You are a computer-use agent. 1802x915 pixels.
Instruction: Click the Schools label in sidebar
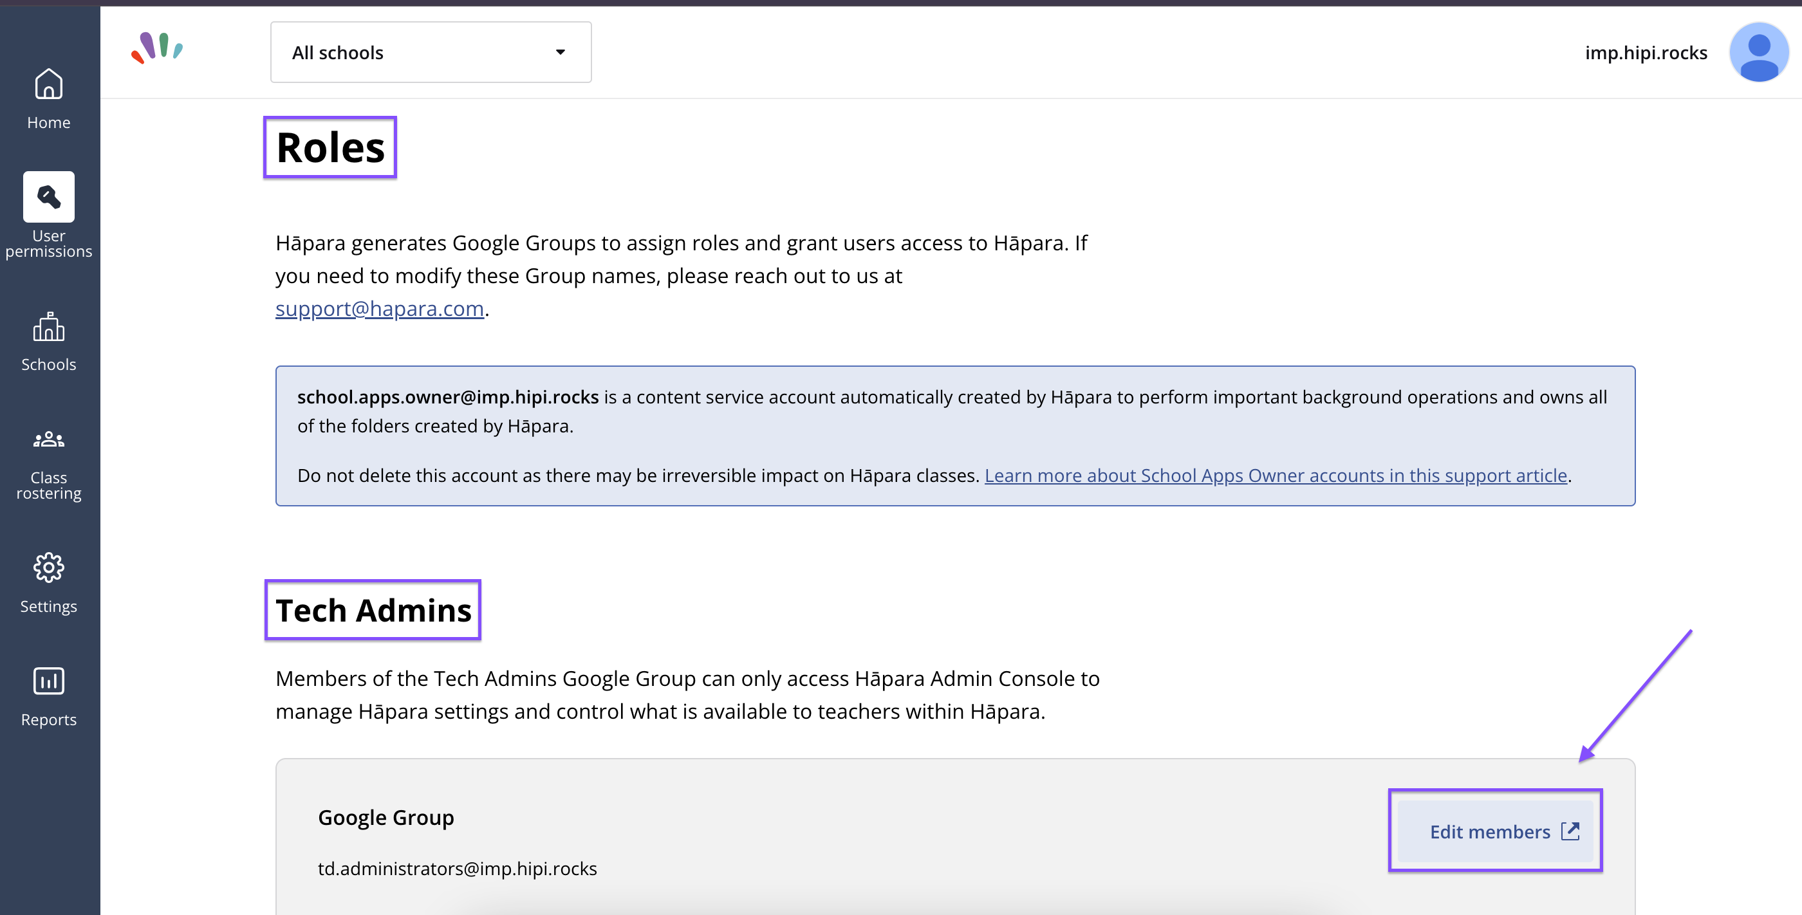48,364
